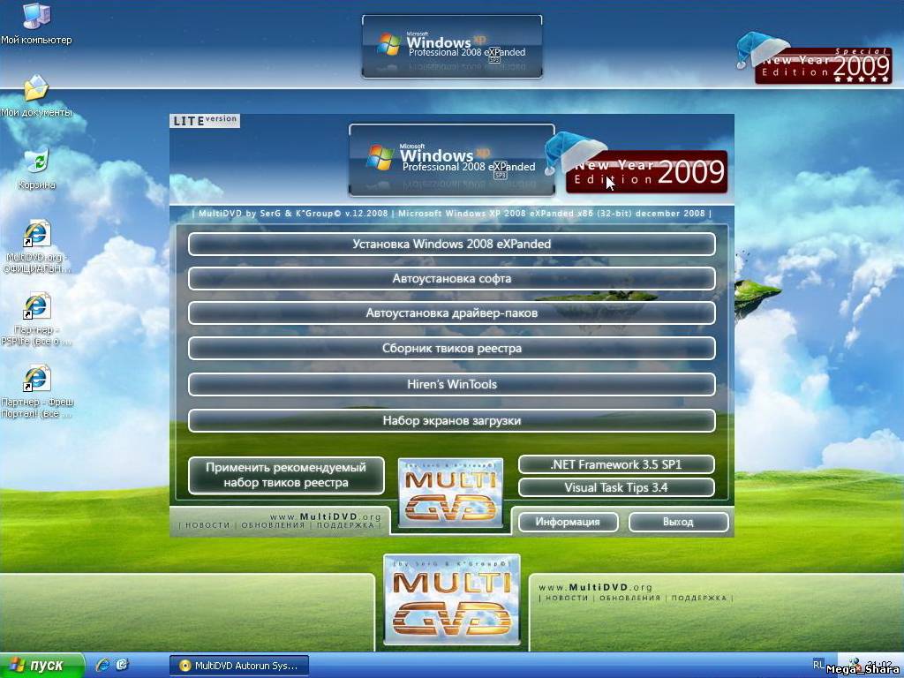Image resolution: width=904 pixels, height=678 pixels.
Task: Open the Мои документы desktop icon
Action: pos(36,95)
